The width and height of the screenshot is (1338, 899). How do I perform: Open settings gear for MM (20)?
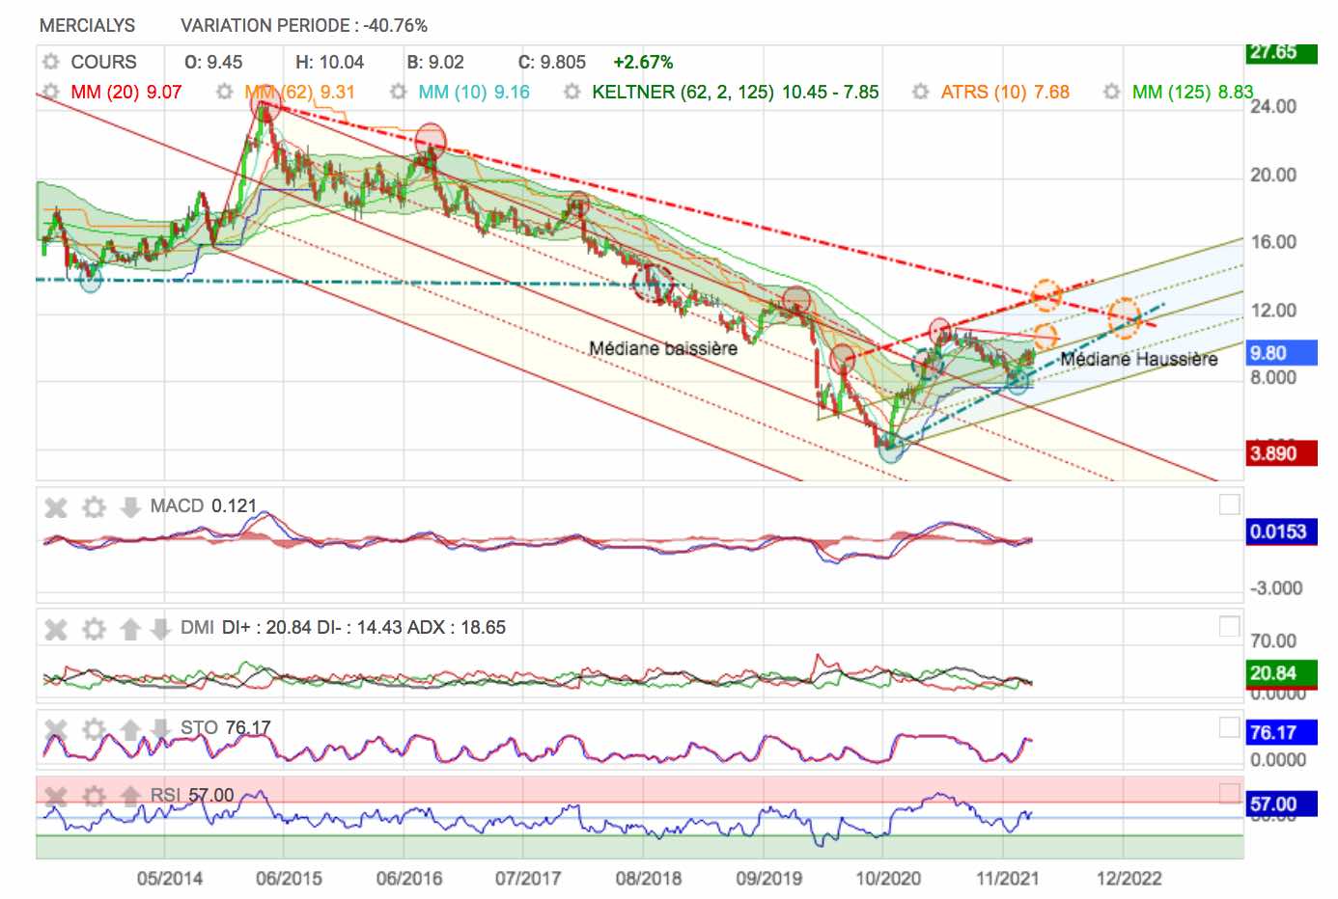point(50,92)
